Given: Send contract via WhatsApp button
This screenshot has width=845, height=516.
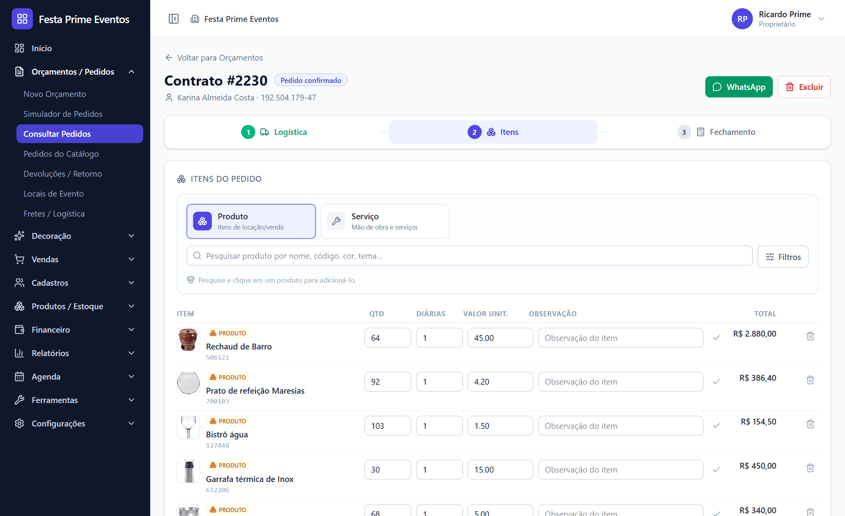Looking at the screenshot, I should 739,87.
